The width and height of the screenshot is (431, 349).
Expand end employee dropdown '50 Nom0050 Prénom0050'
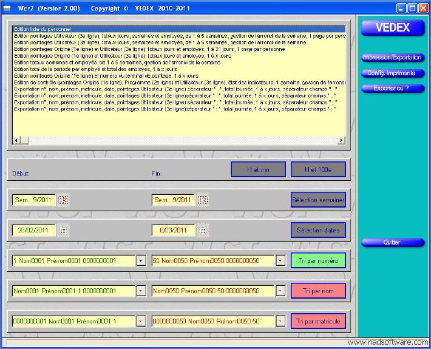pyautogui.click(x=280, y=260)
